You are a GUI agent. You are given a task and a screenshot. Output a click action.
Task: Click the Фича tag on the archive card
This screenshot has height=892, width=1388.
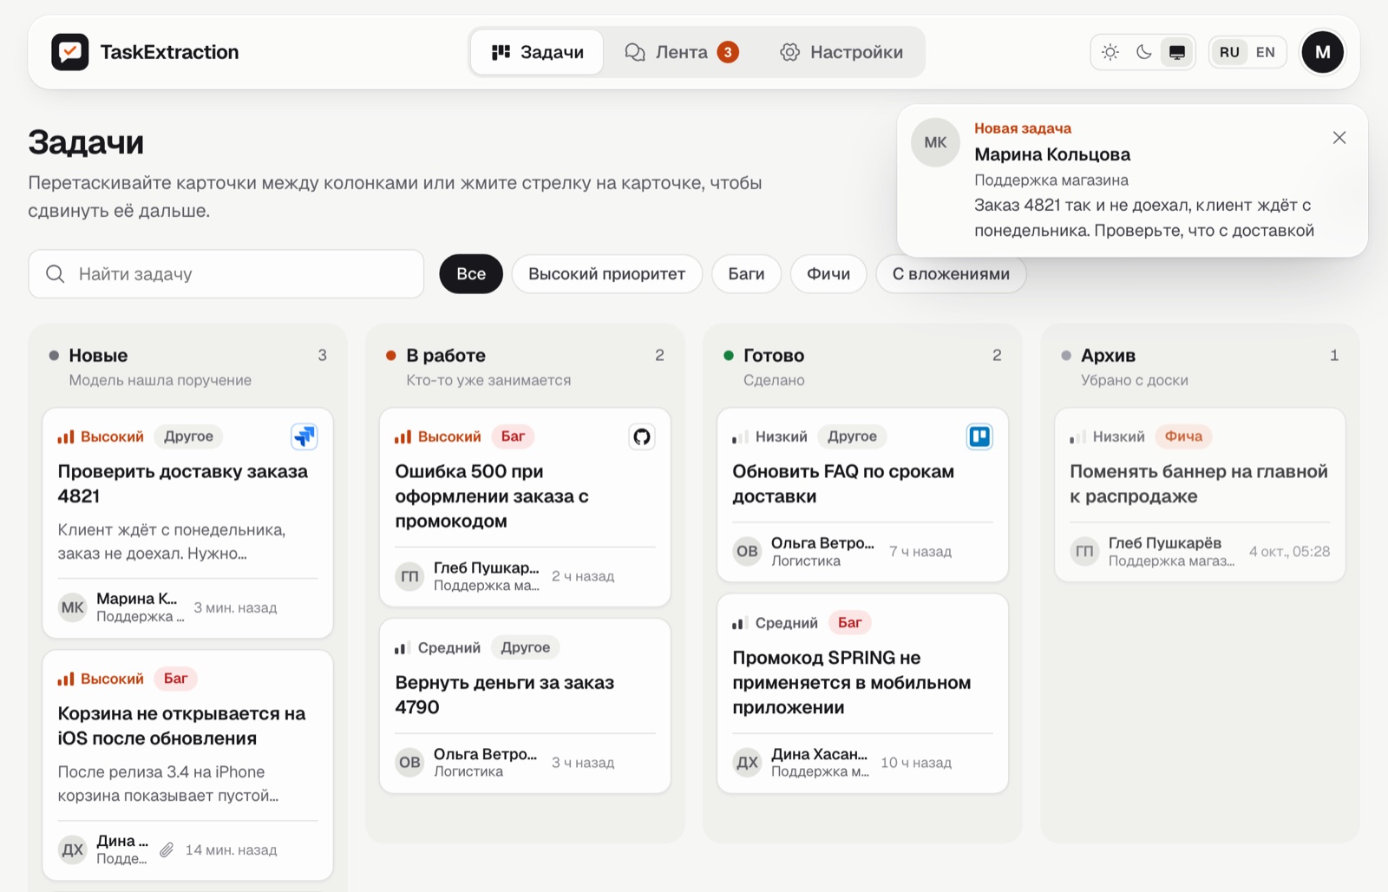point(1183,436)
